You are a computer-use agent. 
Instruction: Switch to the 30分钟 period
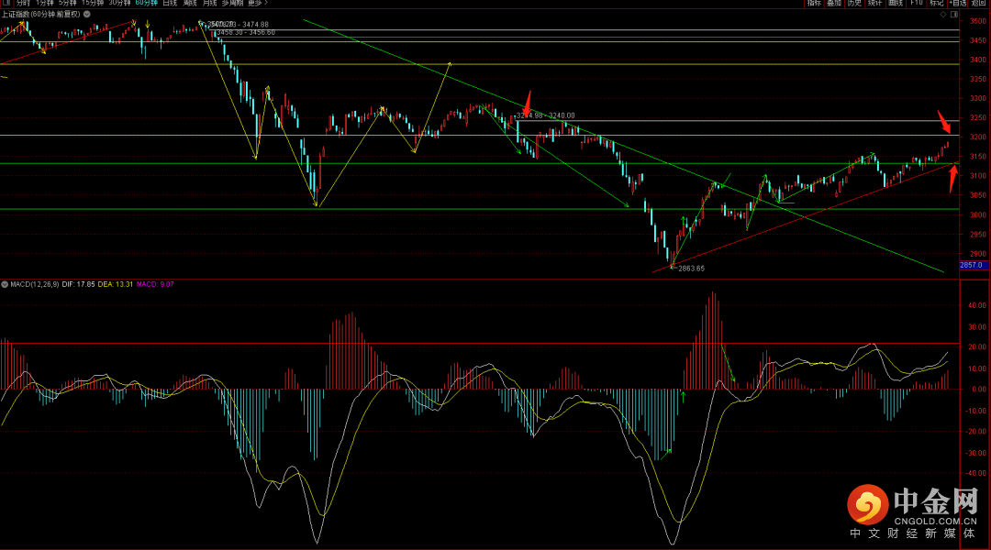pos(119,4)
